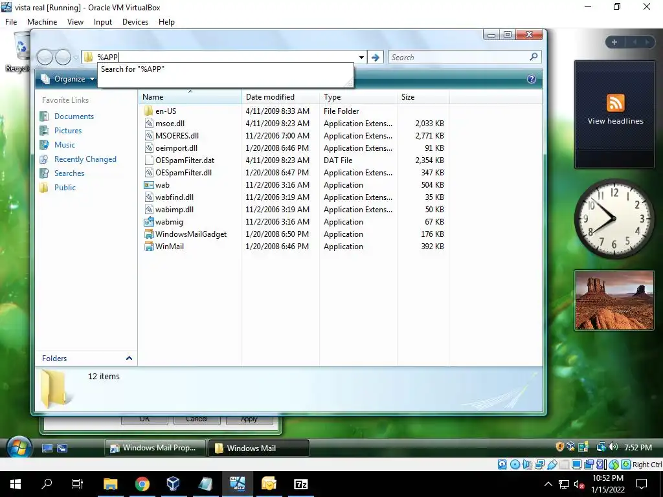Click VirtualBox USB status icon

(552, 465)
